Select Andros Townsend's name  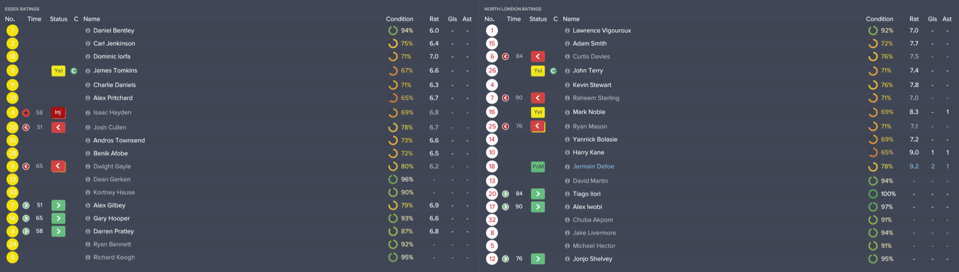pos(119,140)
